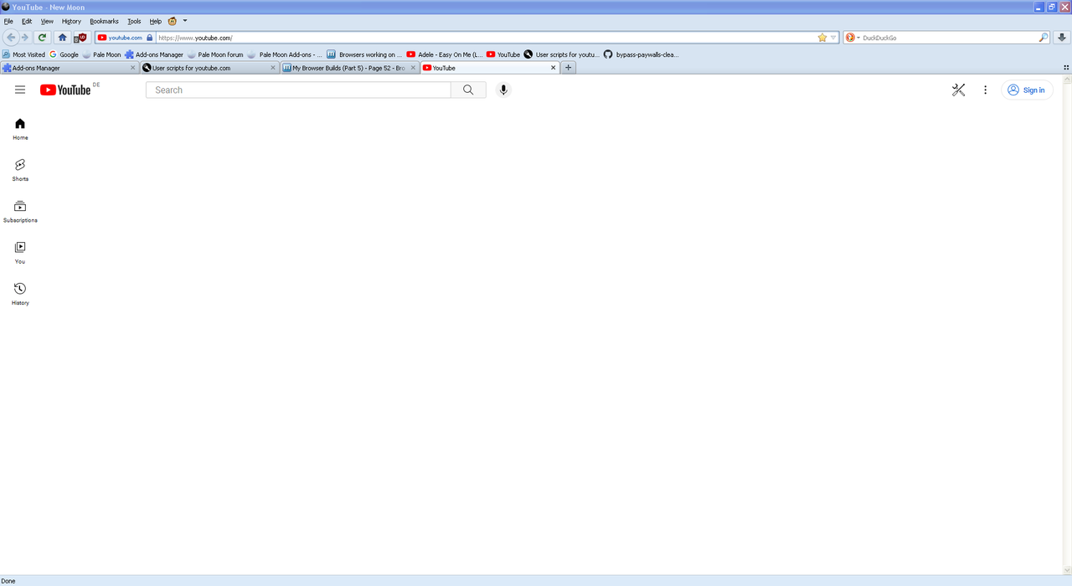
Task: Open a new tab with the plus button
Action: click(x=569, y=68)
